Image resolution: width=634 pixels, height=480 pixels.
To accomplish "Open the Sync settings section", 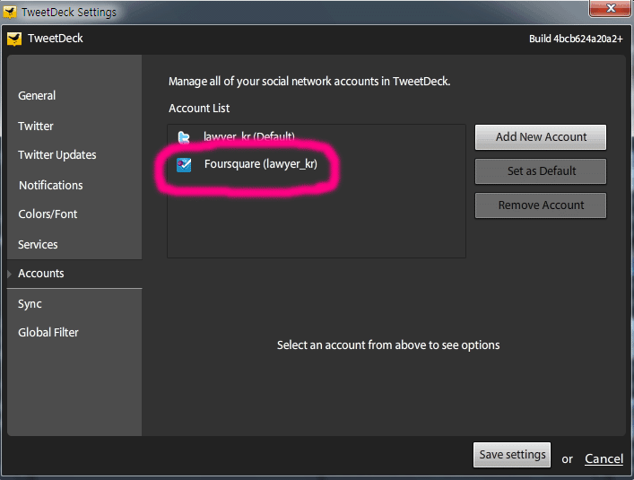I will [x=30, y=304].
